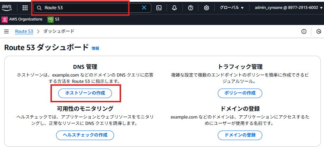Image resolution: width=324 pixels, height=151 pixels.
Task: Click the AWS logo home icon
Action: click(7, 8)
